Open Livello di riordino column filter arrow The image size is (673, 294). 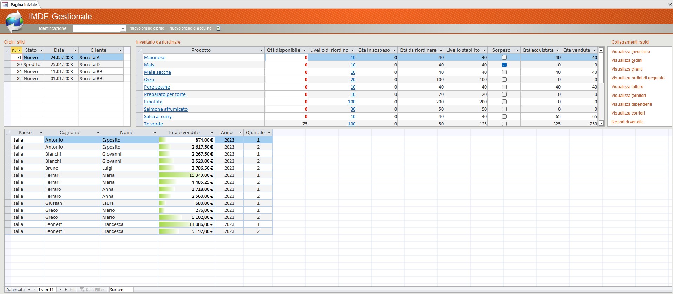point(353,50)
